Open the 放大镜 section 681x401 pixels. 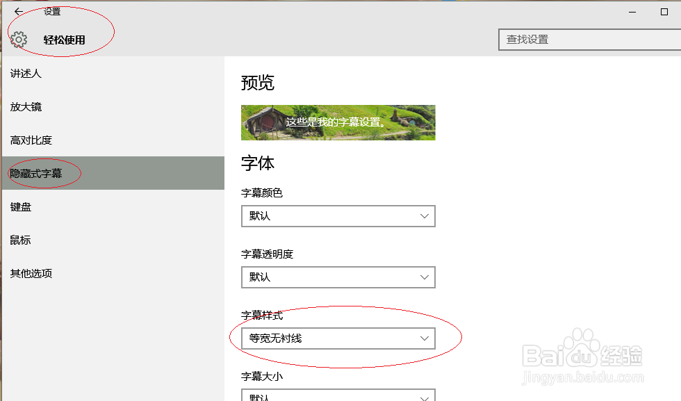[113, 107]
